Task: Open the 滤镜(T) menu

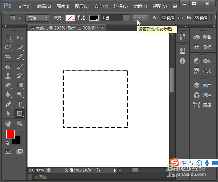Action: click(140, 6)
